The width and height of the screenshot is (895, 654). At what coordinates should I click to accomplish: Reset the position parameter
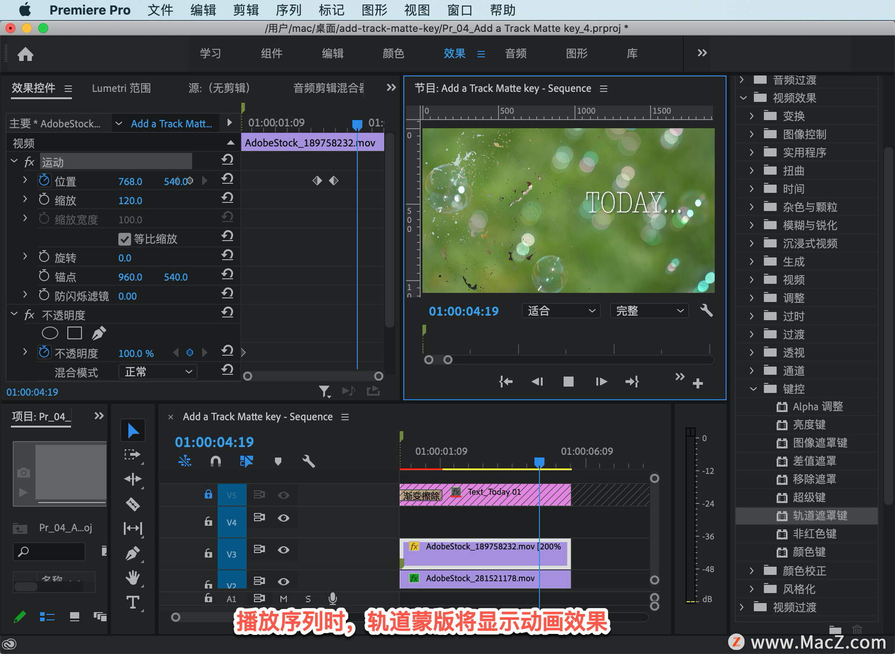tap(227, 179)
